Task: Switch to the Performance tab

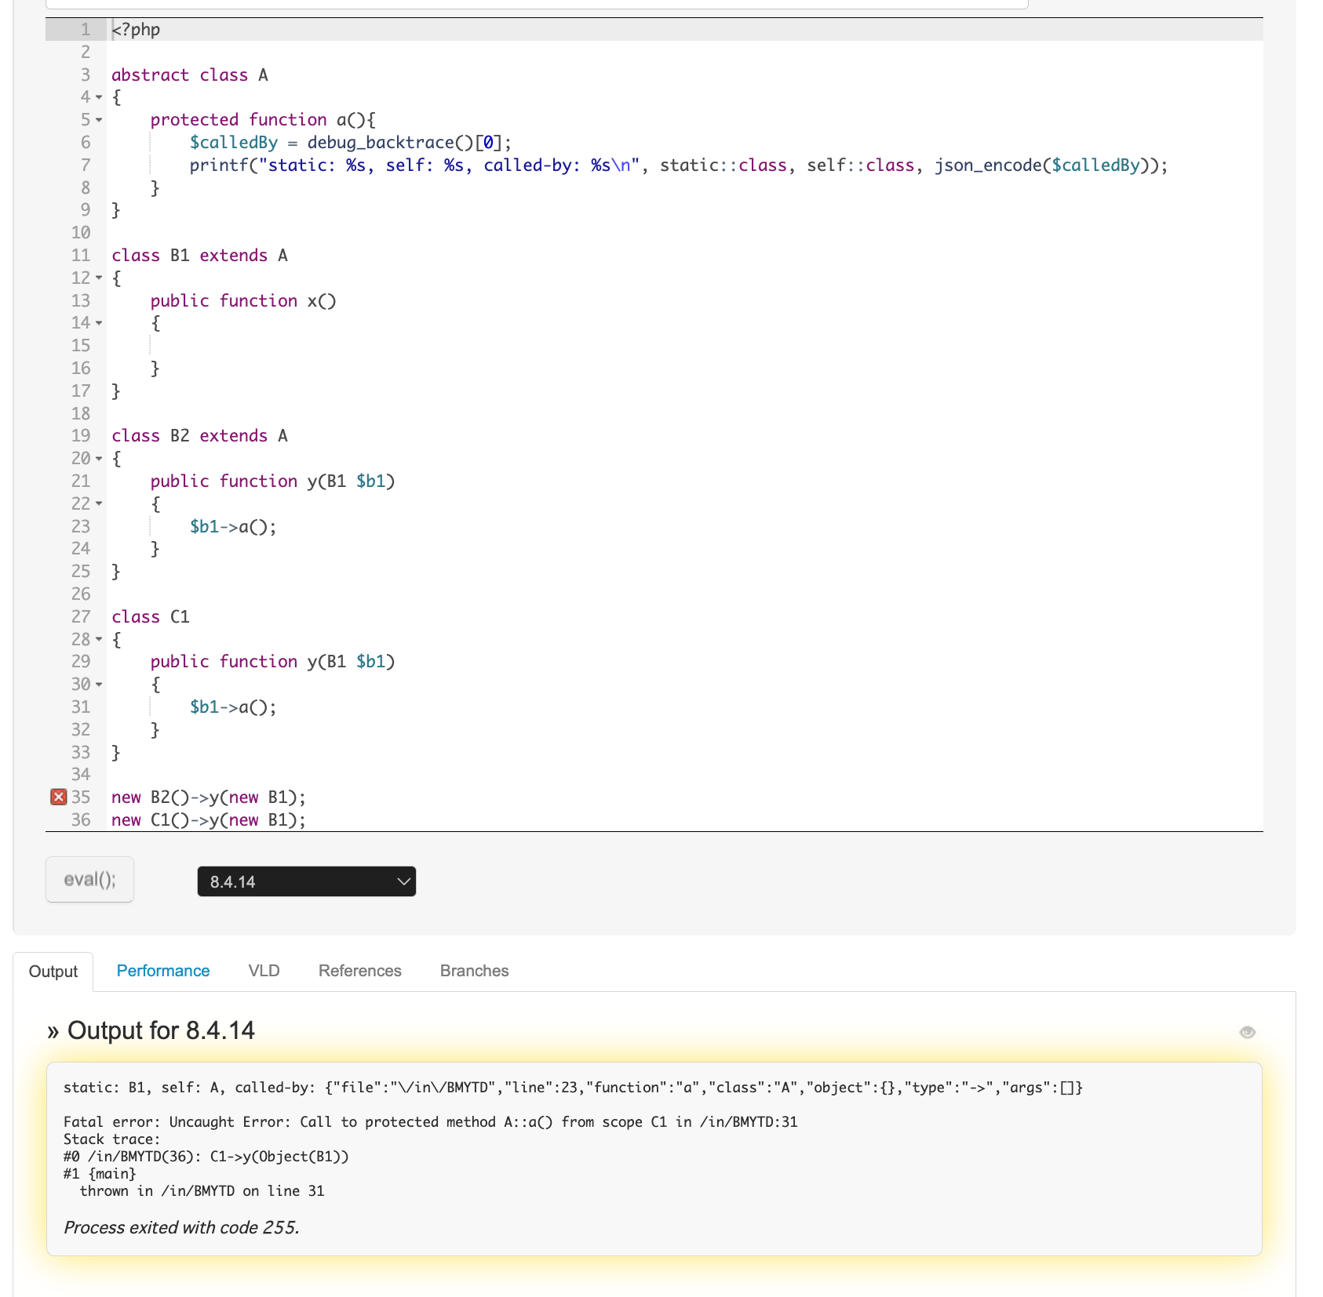Action: click(x=163, y=971)
